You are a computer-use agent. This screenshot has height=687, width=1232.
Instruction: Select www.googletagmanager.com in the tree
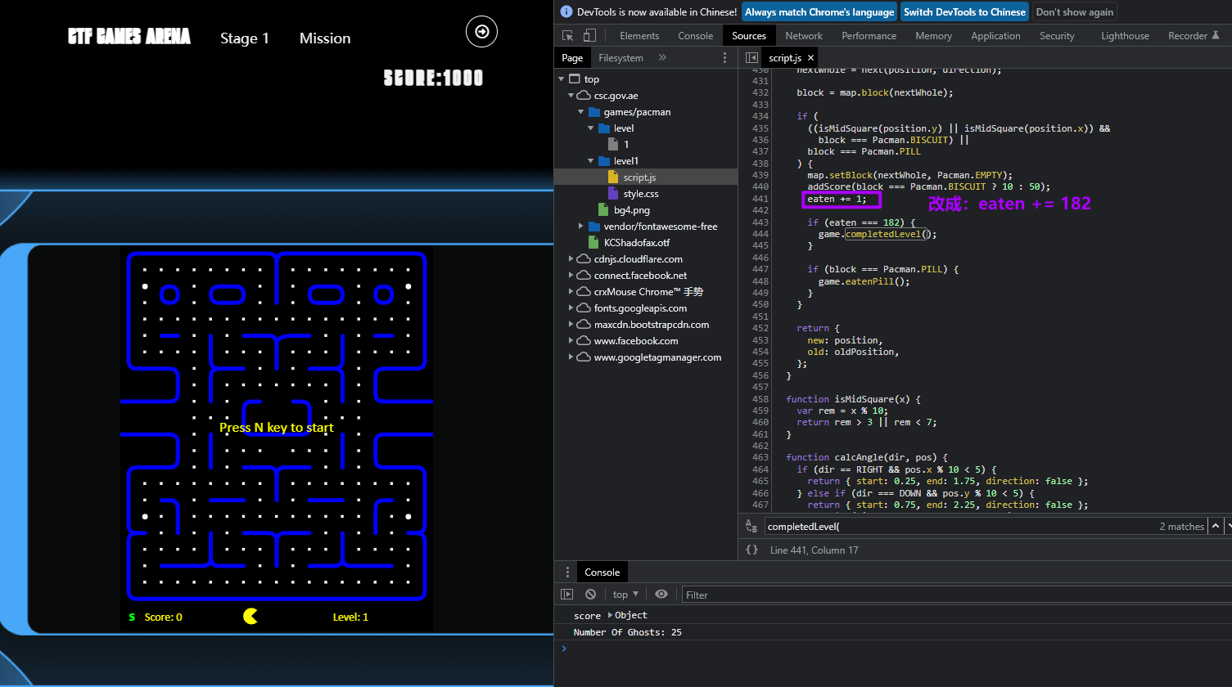click(x=657, y=357)
